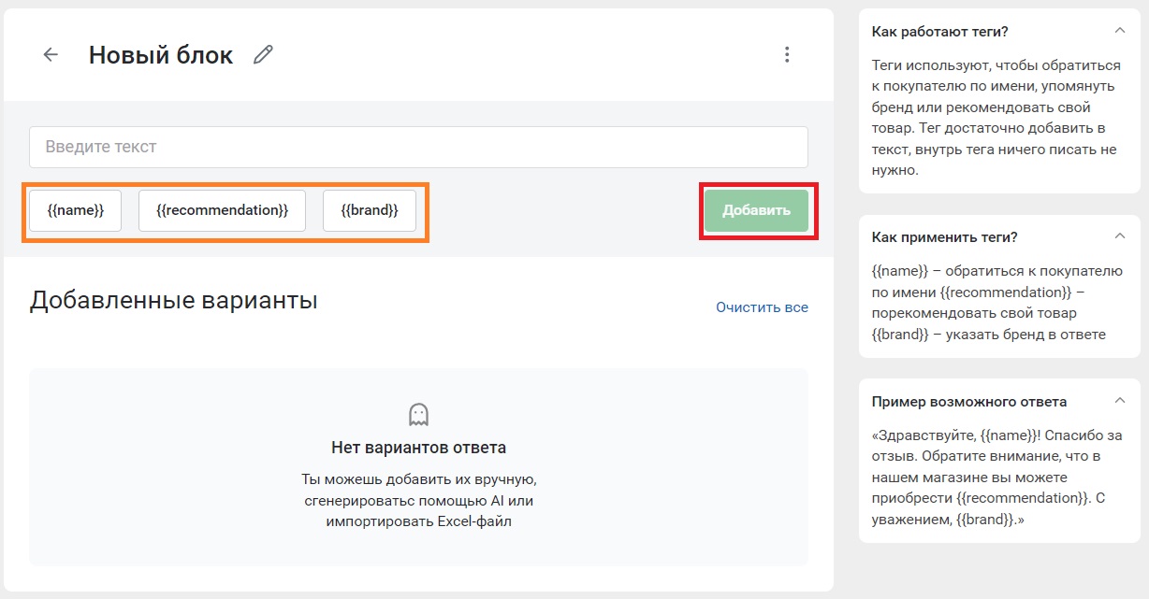
Task: Collapse the 'Пример возможного ответа' panel
Action: pos(1119,402)
